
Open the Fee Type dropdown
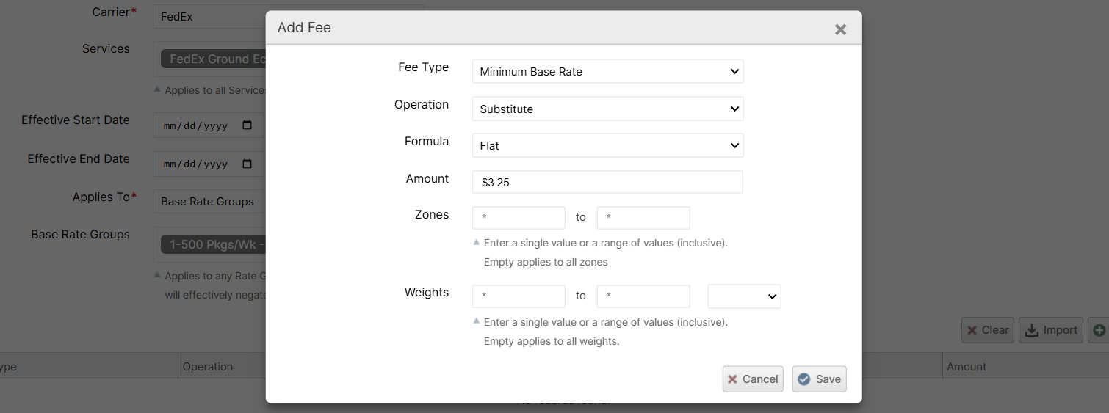(607, 72)
